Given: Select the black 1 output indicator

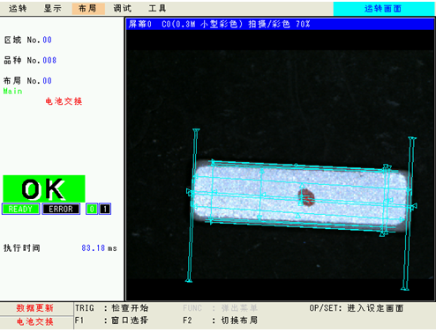Looking at the screenshot, I should click(x=105, y=209).
